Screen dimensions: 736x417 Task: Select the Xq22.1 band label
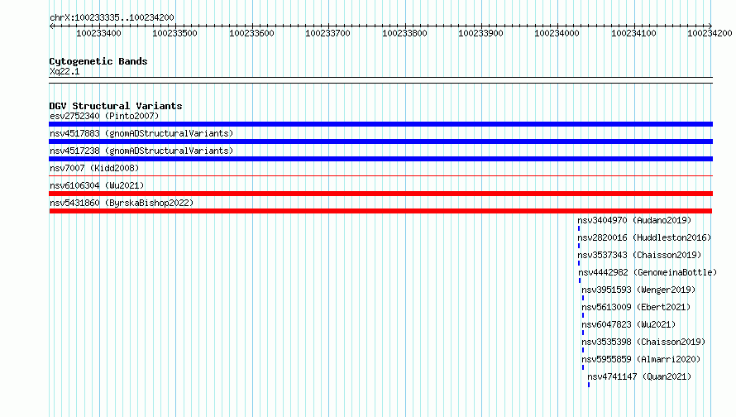coord(65,71)
